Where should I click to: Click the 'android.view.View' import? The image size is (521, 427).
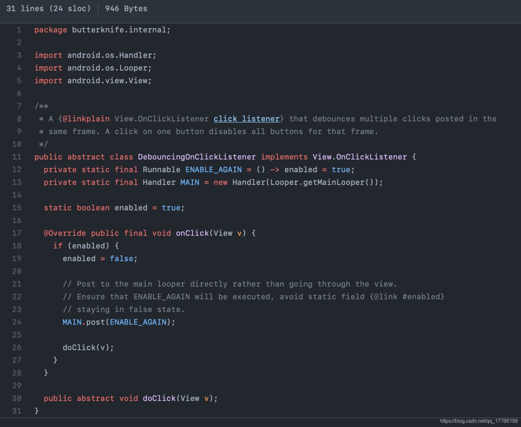109,81
